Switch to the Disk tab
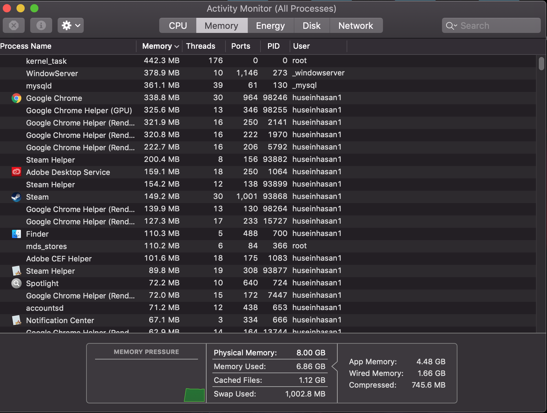Screen dimensions: 547x413 coord(312,25)
